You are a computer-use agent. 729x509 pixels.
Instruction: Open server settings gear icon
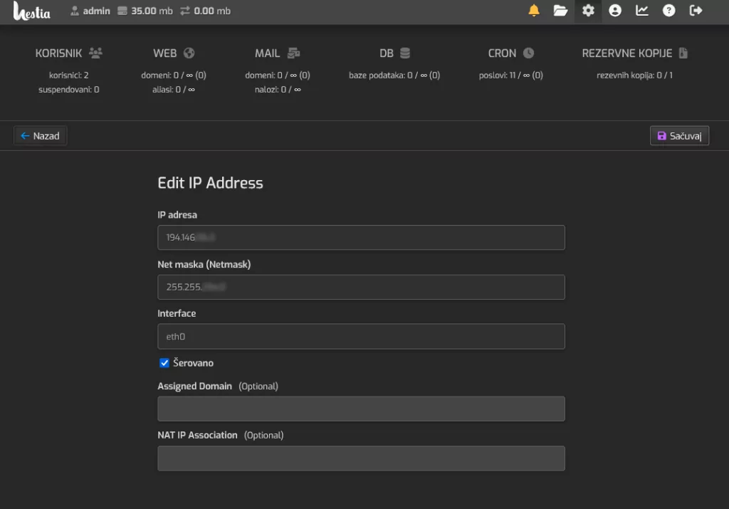pos(588,10)
